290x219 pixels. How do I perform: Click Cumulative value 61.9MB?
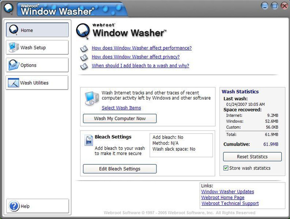[x=271, y=145]
